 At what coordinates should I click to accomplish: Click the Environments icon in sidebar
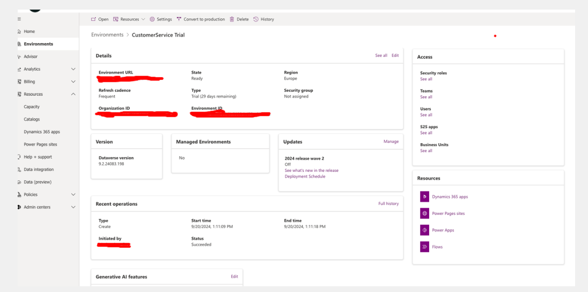[19, 44]
